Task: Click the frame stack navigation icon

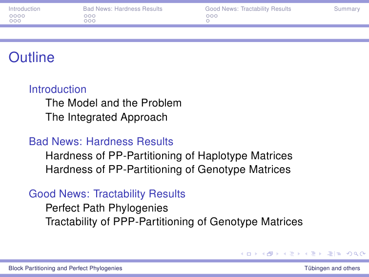Action: (x=270, y=254)
